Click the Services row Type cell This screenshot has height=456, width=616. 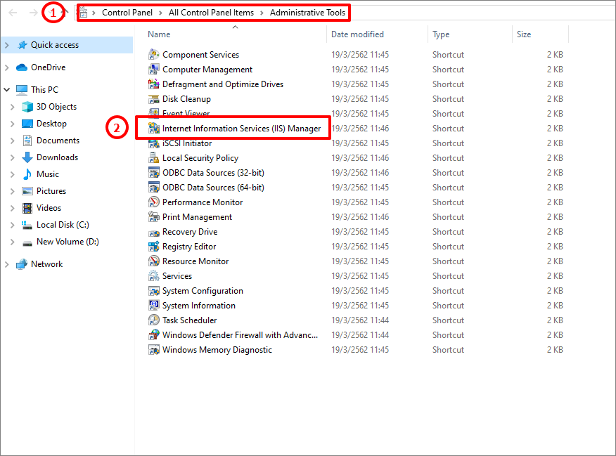click(x=448, y=276)
